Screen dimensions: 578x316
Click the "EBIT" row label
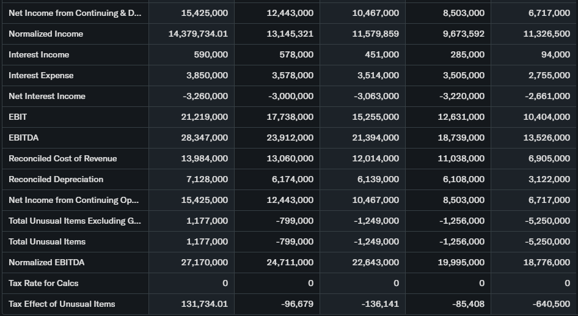click(18, 117)
